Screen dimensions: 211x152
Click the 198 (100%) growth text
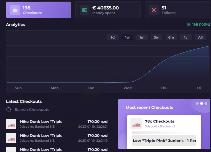point(201,25)
